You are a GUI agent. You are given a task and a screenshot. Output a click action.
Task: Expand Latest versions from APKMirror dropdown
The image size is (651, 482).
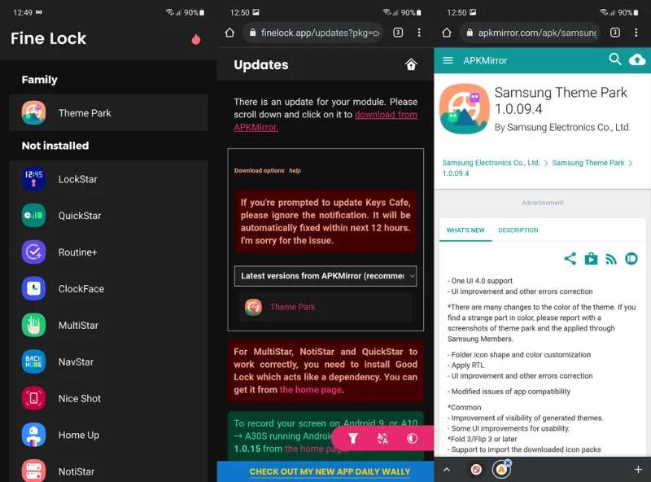click(x=325, y=276)
